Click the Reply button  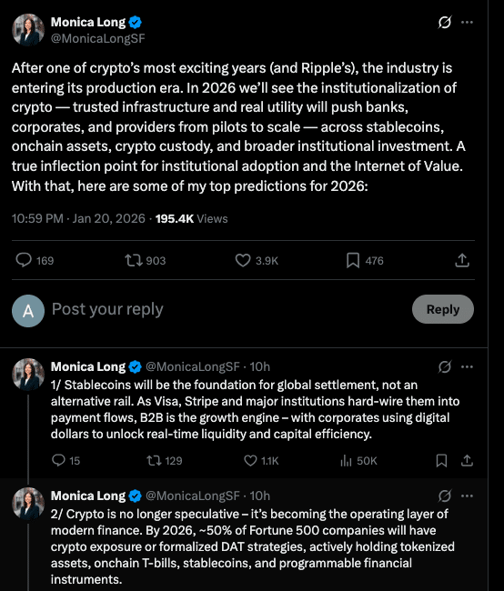[x=443, y=309]
